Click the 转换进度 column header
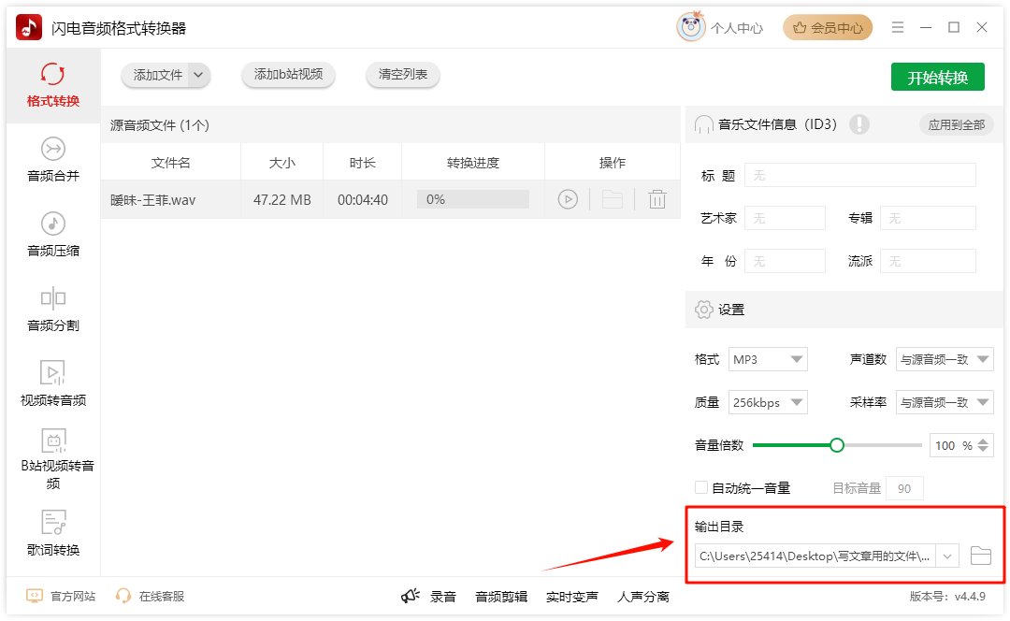1010x621 pixels. click(473, 163)
